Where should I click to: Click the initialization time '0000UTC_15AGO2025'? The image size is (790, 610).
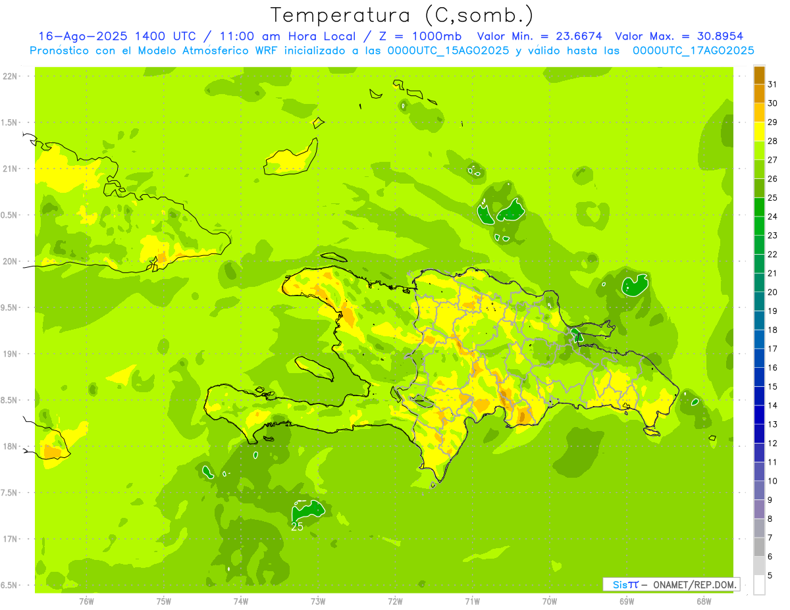pos(448,51)
